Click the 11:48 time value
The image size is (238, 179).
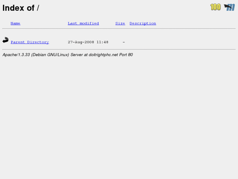[x=102, y=42]
